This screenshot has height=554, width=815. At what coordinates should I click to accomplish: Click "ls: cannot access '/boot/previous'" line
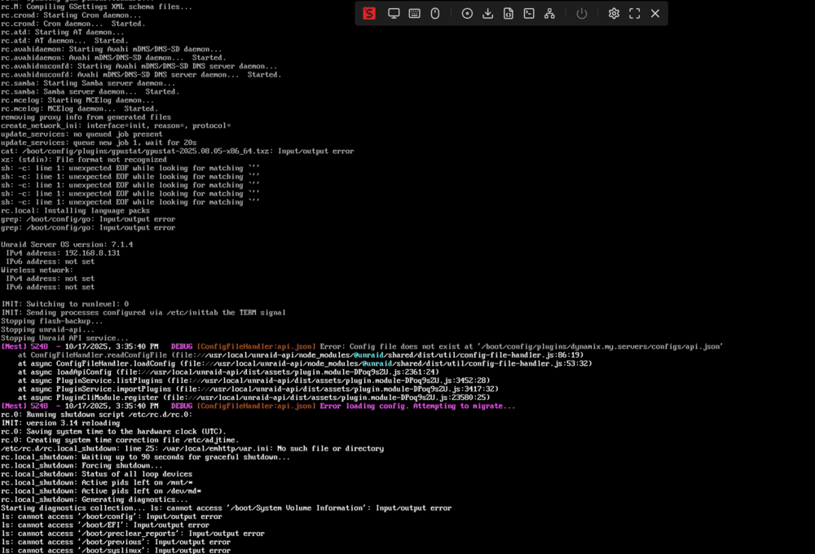[x=116, y=542]
